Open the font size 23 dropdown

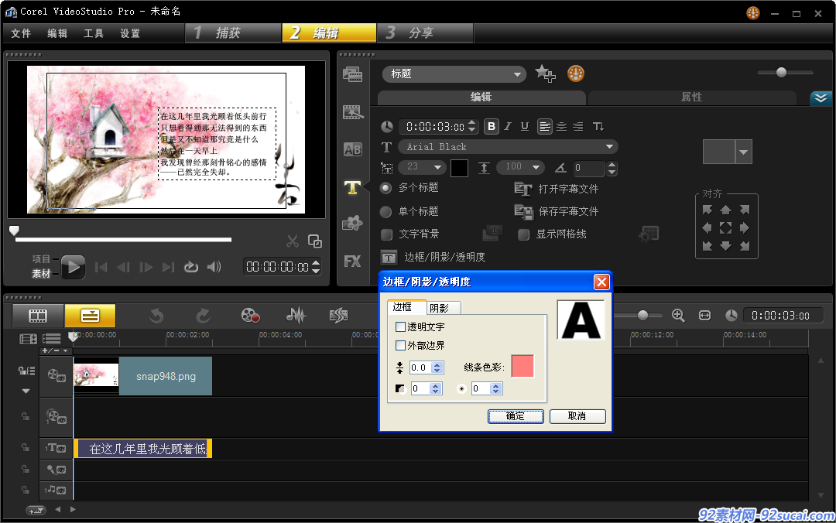(x=423, y=167)
